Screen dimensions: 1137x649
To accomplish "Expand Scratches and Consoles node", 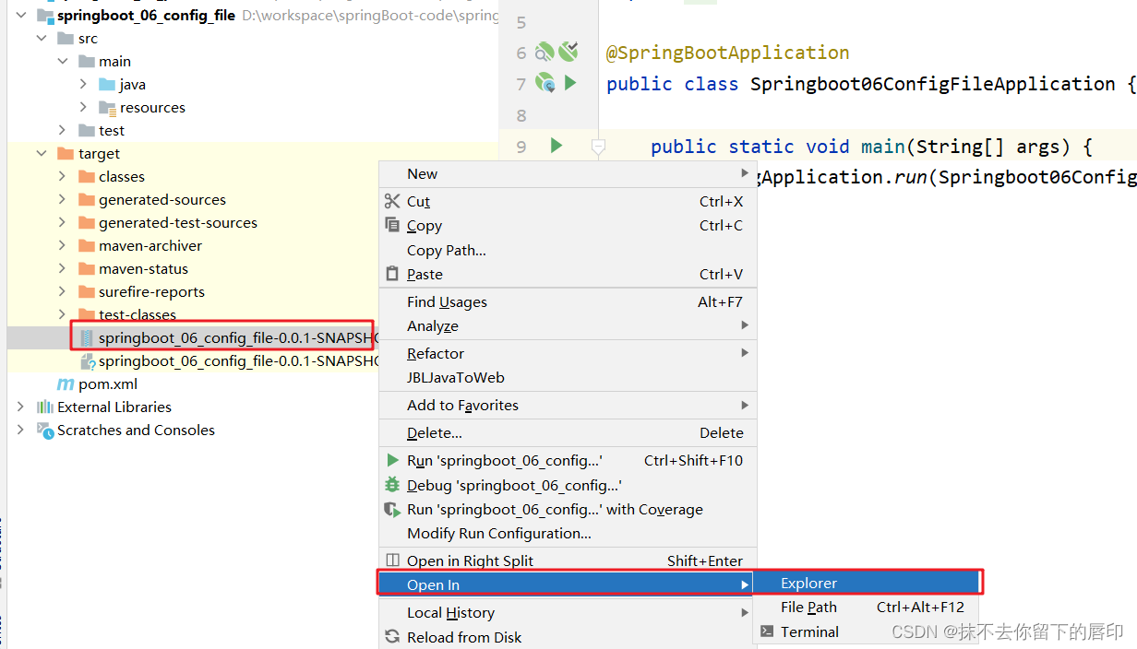I will click(x=20, y=430).
